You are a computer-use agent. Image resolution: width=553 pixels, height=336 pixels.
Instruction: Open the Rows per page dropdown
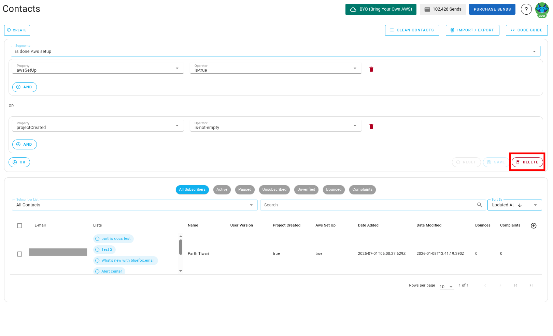446,287
